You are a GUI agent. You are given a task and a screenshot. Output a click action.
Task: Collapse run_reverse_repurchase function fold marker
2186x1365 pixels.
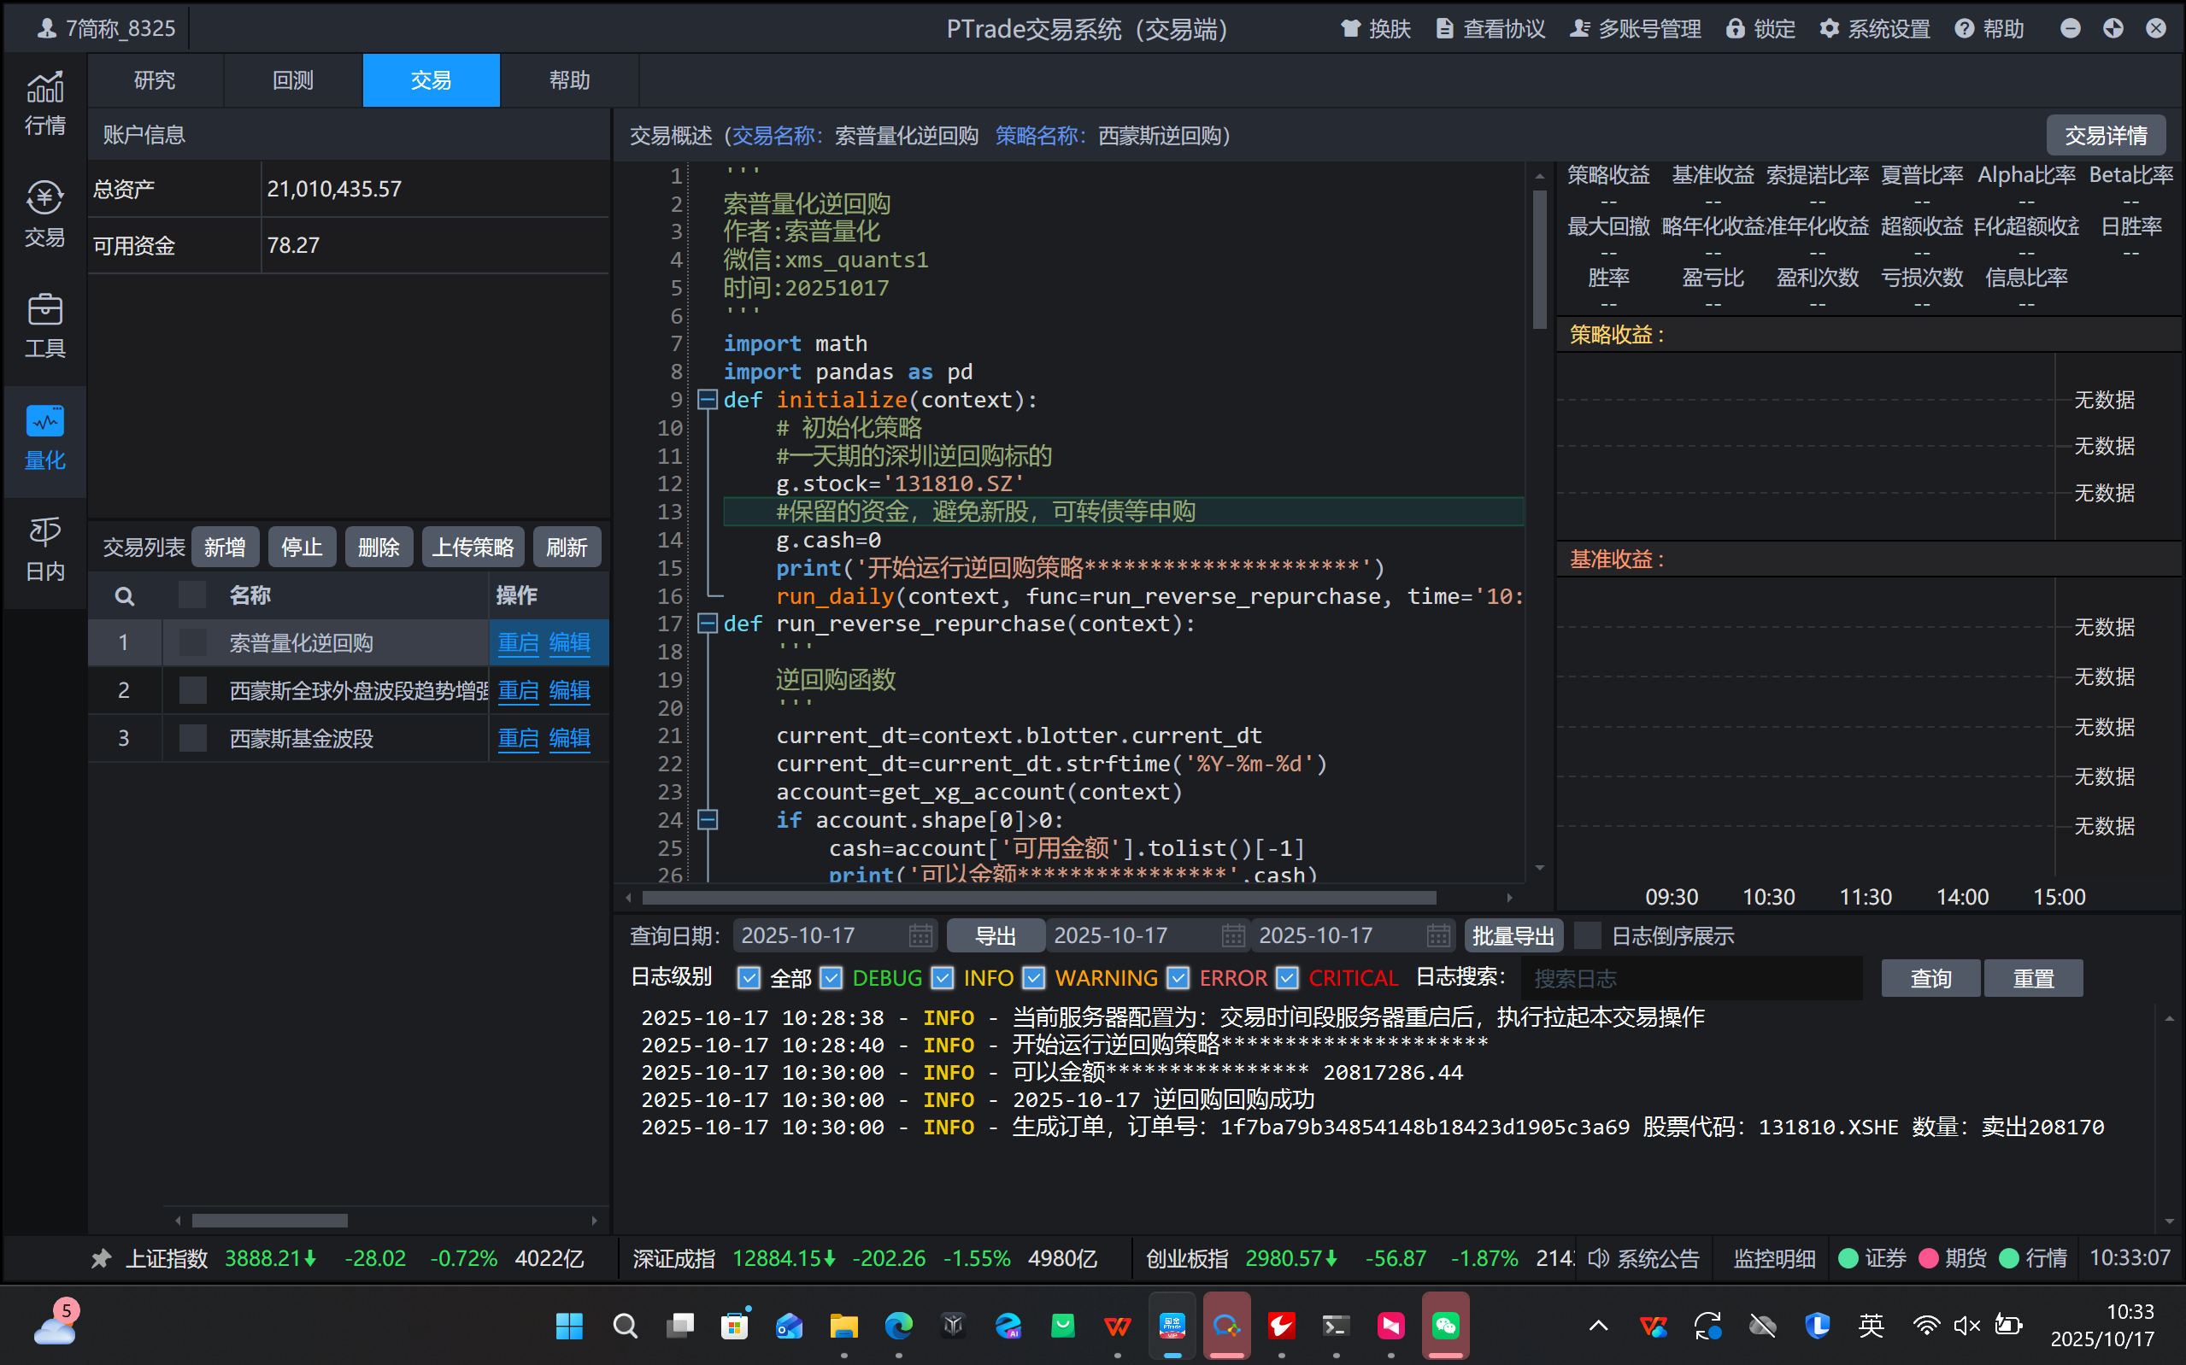pyautogui.click(x=708, y=623)
